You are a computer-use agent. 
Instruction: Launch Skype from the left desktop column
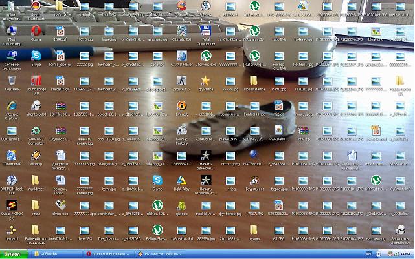36,56
